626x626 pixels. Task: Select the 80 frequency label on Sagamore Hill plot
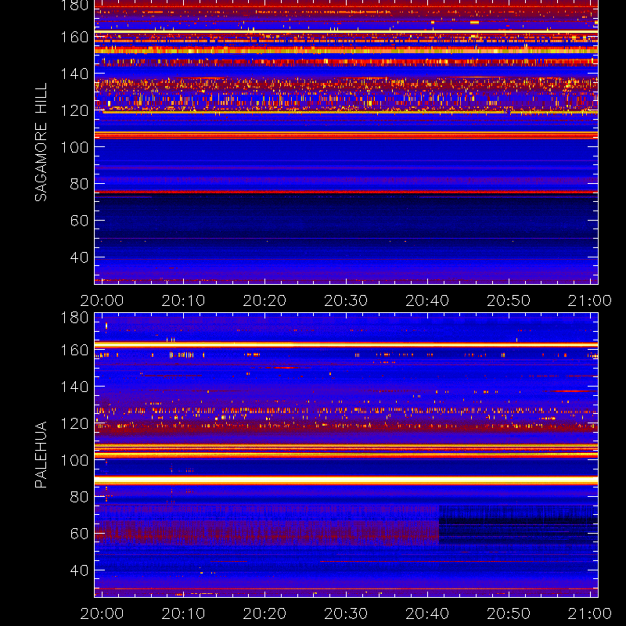tap(79, 184)
